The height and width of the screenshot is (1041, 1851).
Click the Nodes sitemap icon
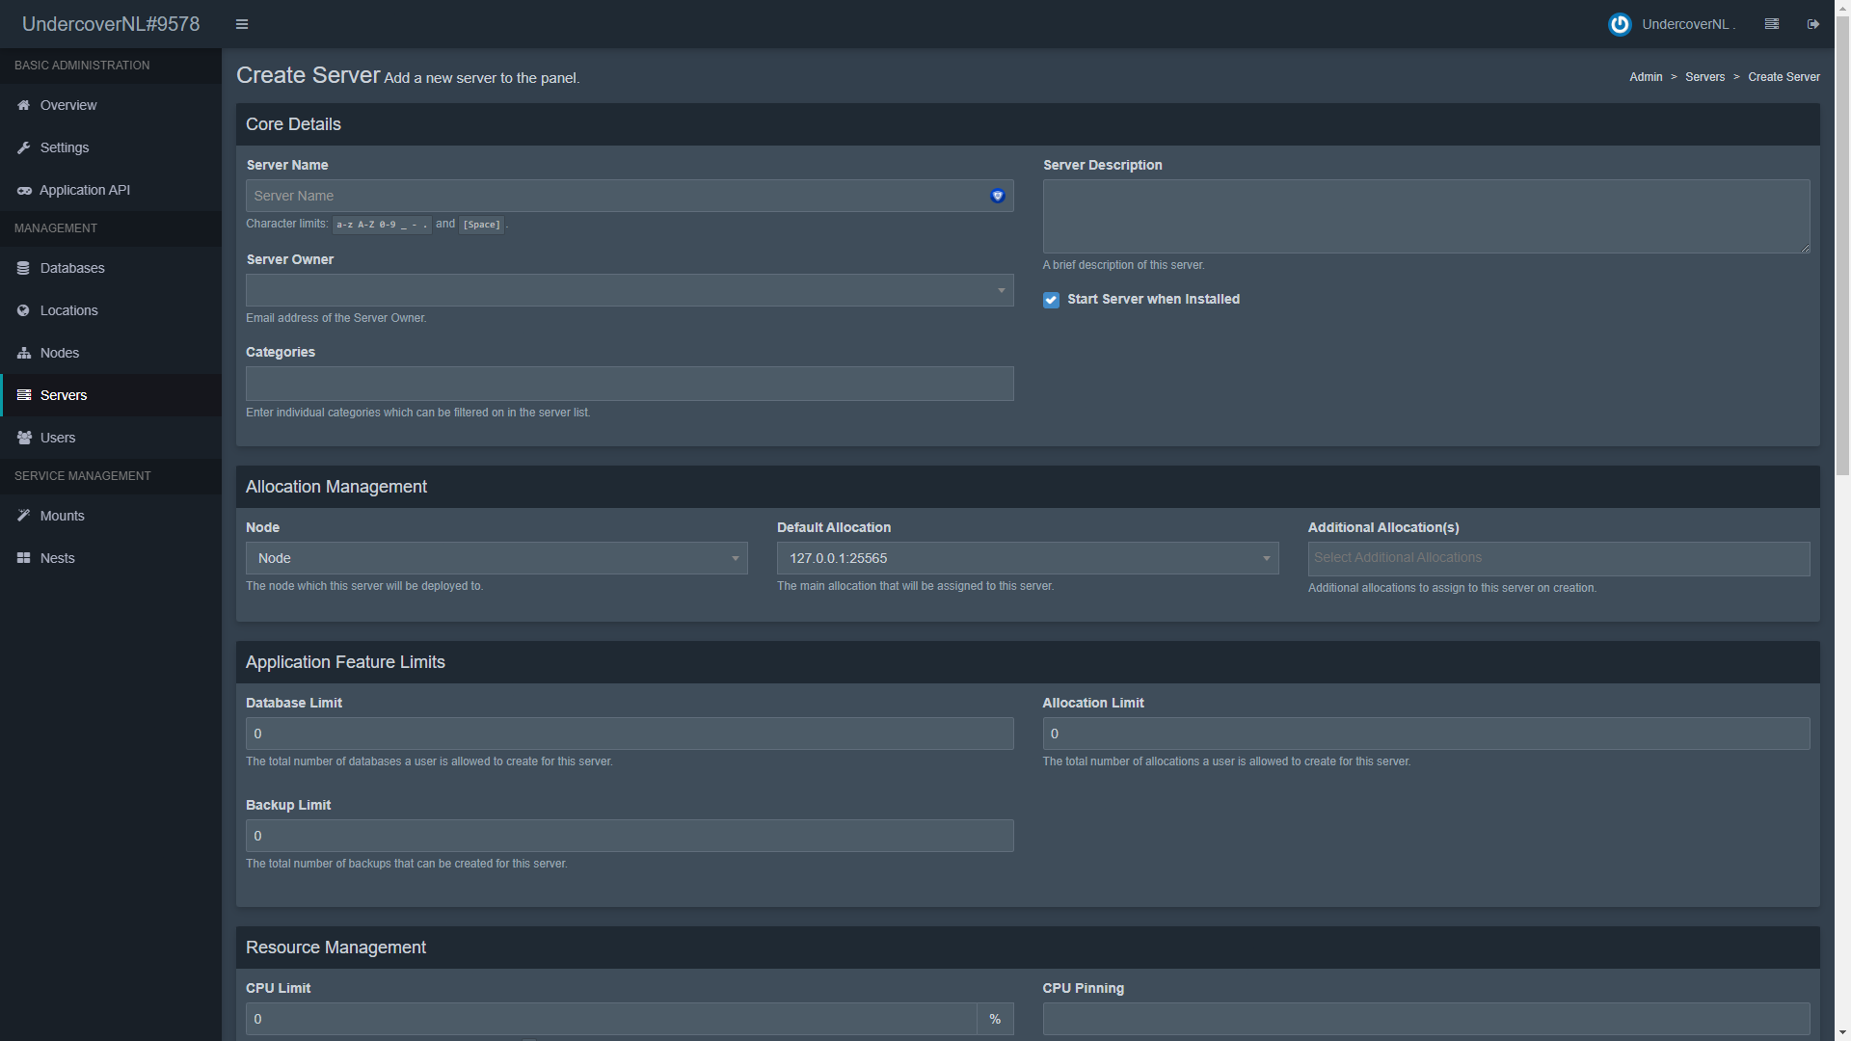[24, 353]
